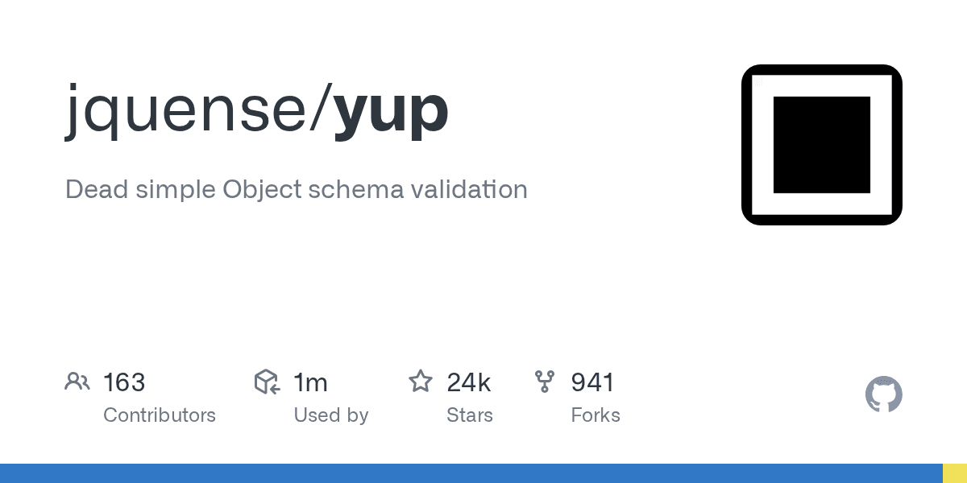Click the 'Used by' label
This screenshot has height=483, width=967.
(x=330, y=415)
